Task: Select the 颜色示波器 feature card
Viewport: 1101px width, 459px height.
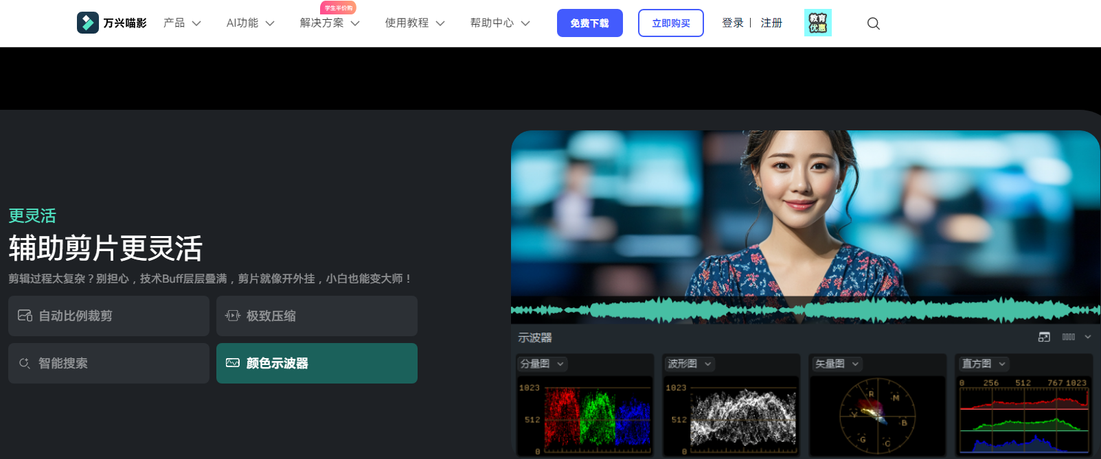Action: point(317,363)
